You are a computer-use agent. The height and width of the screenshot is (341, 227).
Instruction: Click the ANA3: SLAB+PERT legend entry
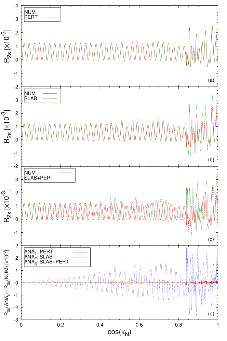click(46, 262)
